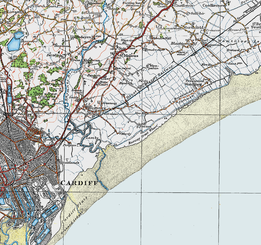Click the Llanedeyrn village label

(x=81, y=37)
